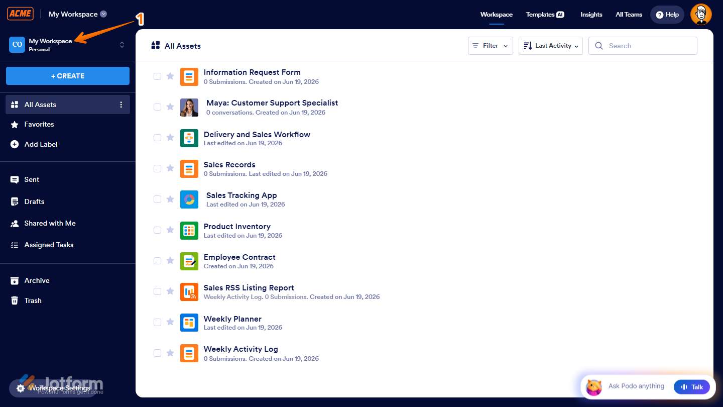Select the Information Request Form checkbox
The image size is (723, 407).
[157, 76]
